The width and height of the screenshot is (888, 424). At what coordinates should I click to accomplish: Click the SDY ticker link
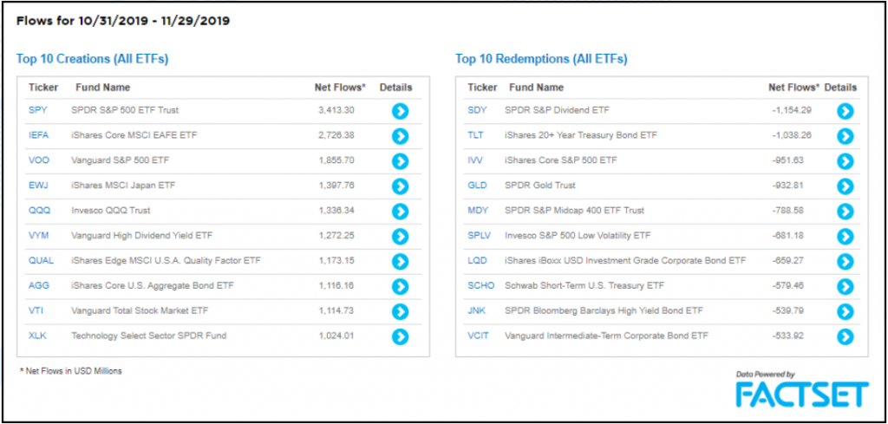click(478, 110)
